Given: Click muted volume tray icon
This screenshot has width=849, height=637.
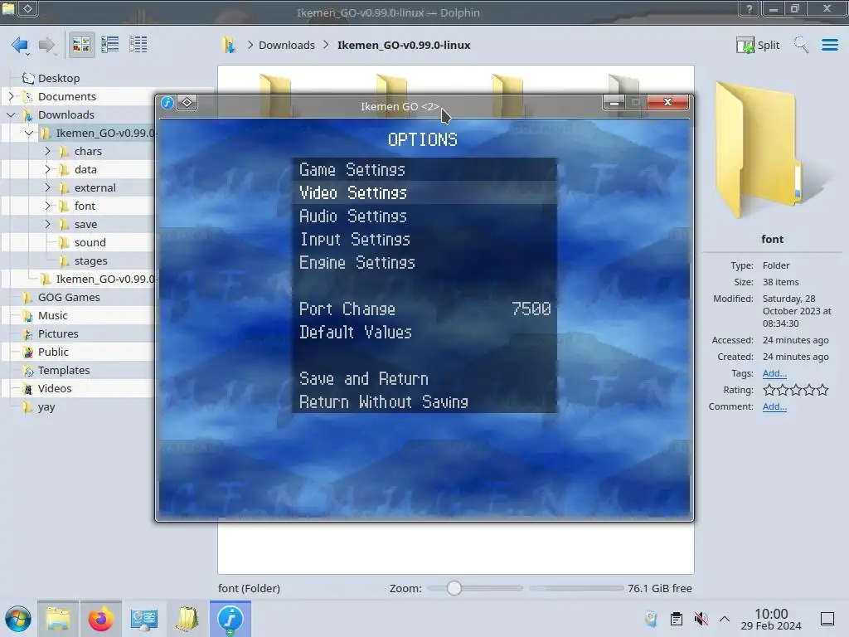Looking at the screenshot, I should (x=701, y=619).
